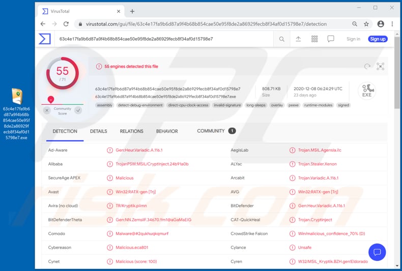This screenshot has height=271, width=402.
Task: Open the comments speech bubble icon in header
Action: pyautogui.click(x=331, y=39)
